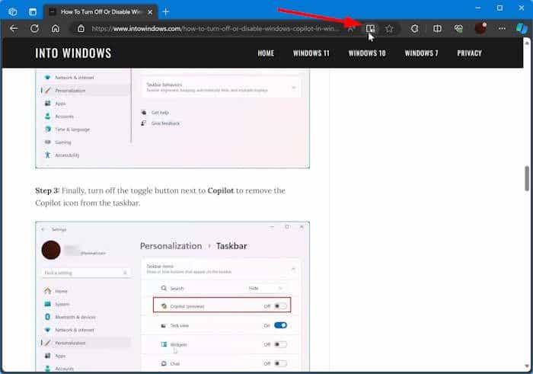Open Browser essentials heart icon

[x=458, y=28]
